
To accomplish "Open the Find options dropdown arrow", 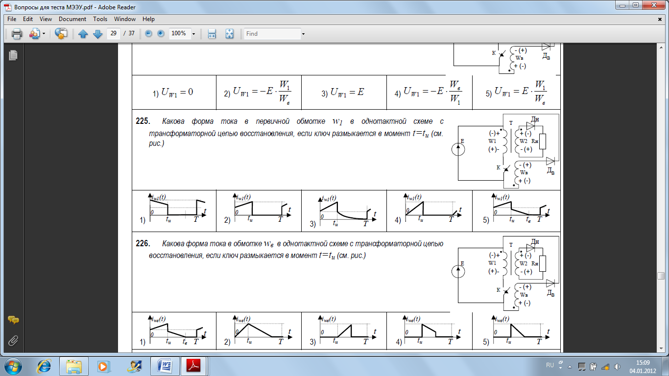I will [304, 34].
